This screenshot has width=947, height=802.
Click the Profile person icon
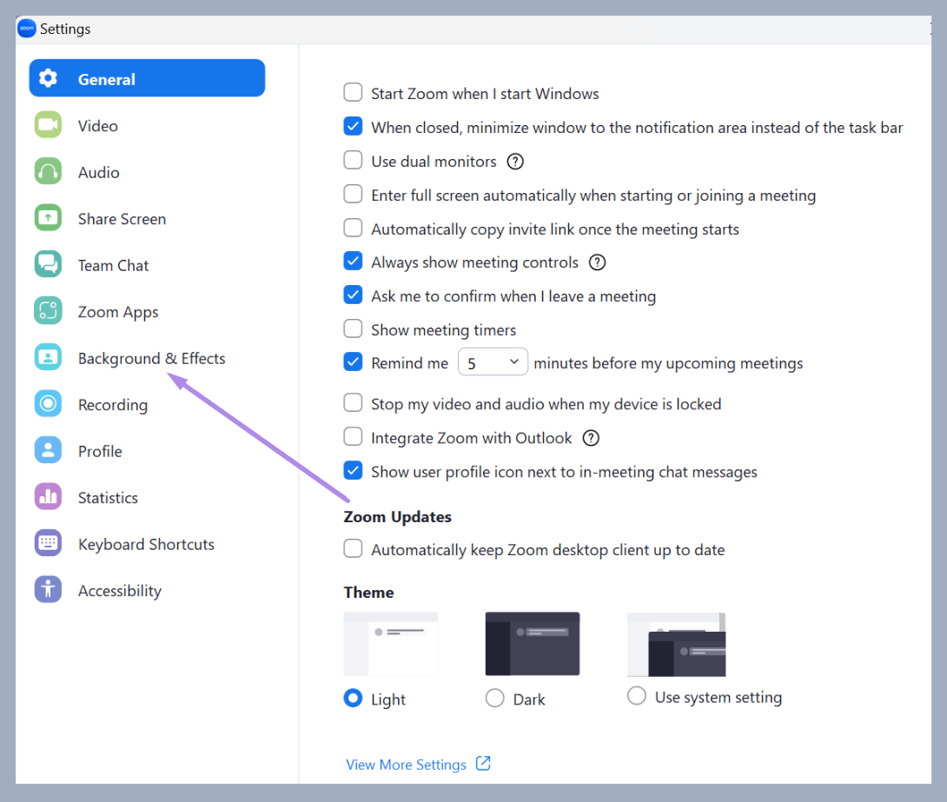point(48,450)
